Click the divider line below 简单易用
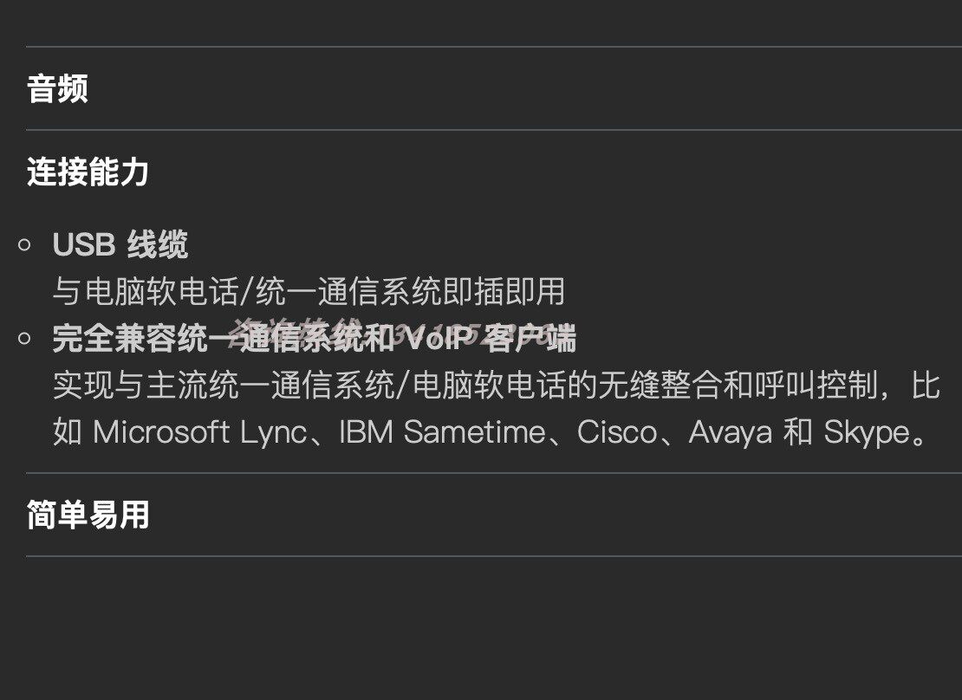962x700 pixels. click(494, 556)
